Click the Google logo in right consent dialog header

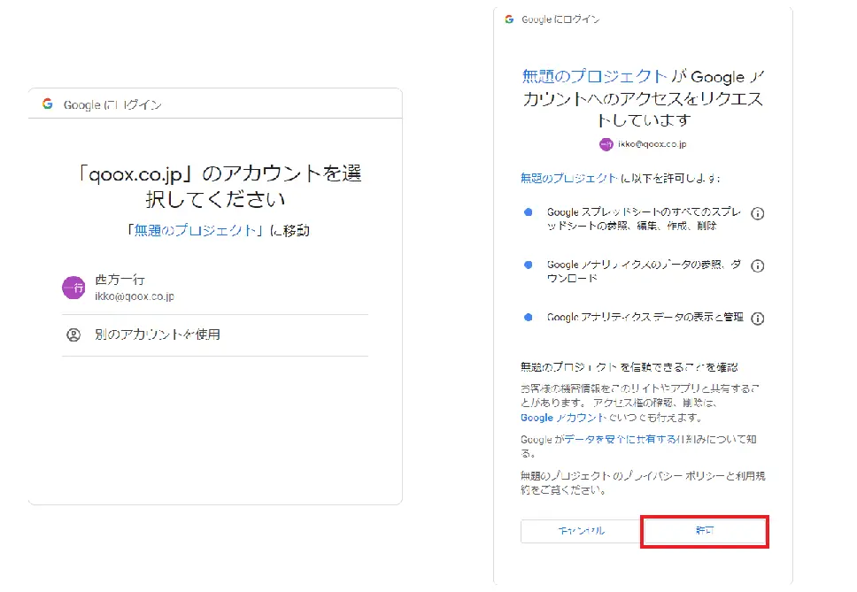tap(509, 19)
